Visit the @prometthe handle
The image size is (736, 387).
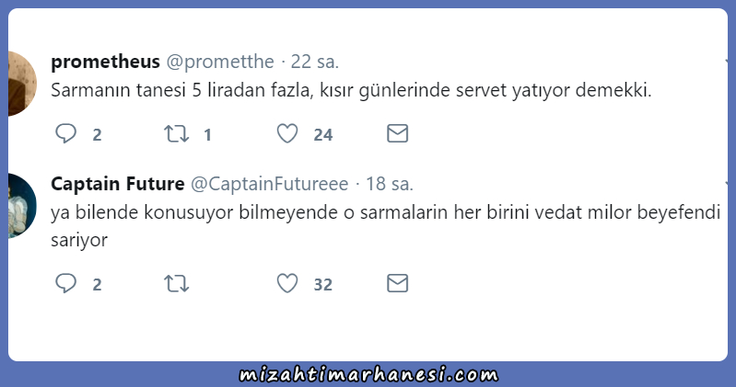pyautogui.click(x=220, y=62)
